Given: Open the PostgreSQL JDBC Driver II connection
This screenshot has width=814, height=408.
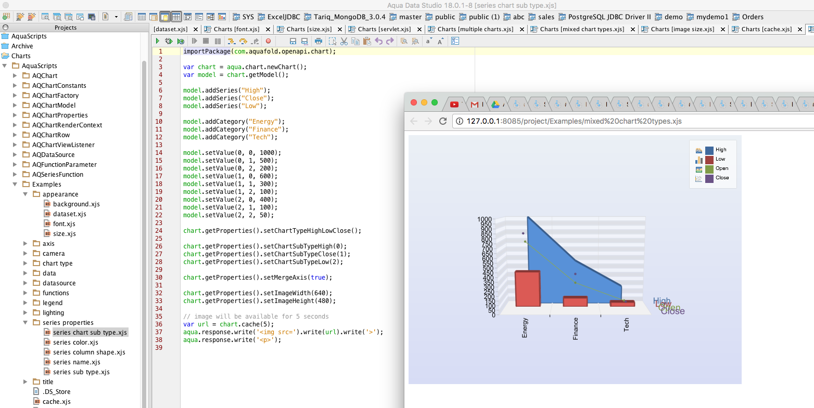Looking at the screenshot, I should (x=605, y=17).
